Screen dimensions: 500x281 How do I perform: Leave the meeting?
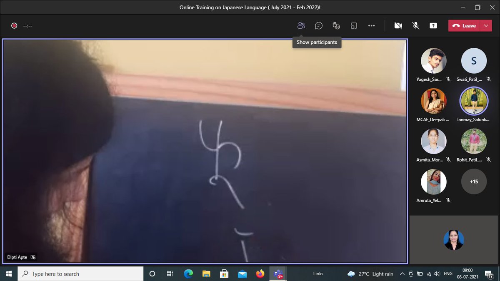tap(464, 25)
